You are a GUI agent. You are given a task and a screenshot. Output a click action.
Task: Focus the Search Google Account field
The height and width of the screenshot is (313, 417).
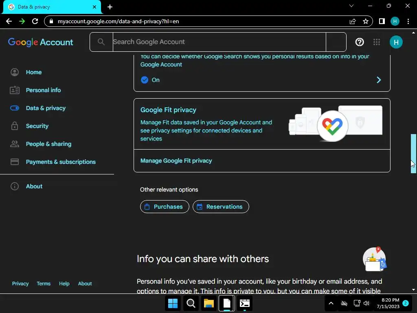(219, 42)
